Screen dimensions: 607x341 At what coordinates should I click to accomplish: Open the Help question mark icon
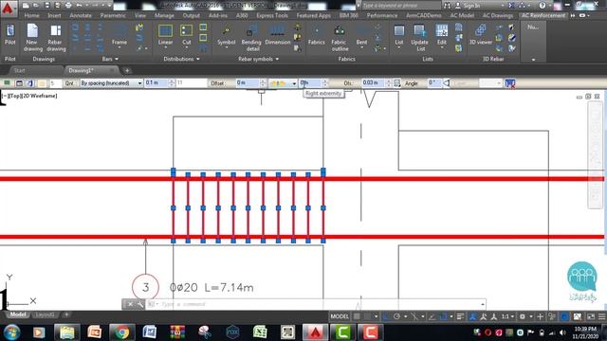[x=542, y=6]
